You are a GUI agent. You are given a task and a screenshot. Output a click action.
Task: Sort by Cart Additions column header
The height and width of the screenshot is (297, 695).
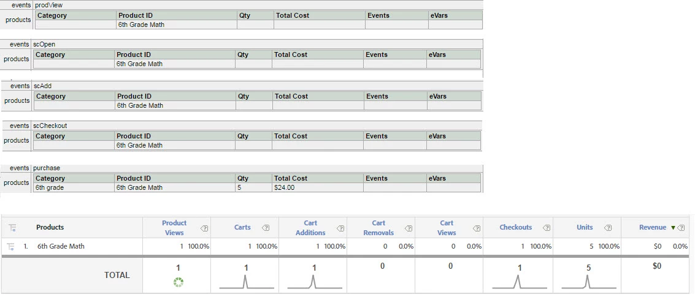point(310,228)
